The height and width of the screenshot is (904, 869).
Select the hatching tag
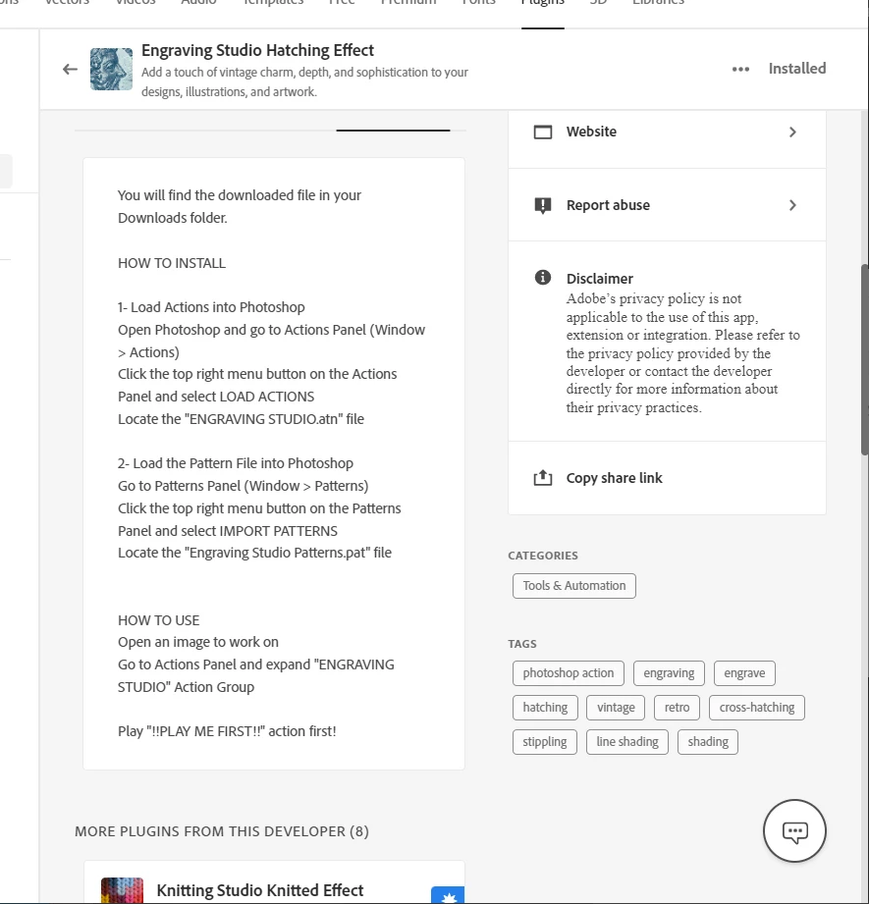click(x=545, y=708)
